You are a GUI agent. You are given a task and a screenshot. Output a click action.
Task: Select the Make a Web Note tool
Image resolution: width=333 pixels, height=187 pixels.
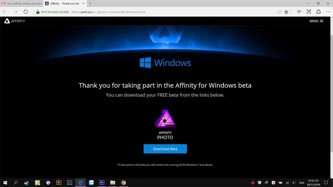coord(309,12)
